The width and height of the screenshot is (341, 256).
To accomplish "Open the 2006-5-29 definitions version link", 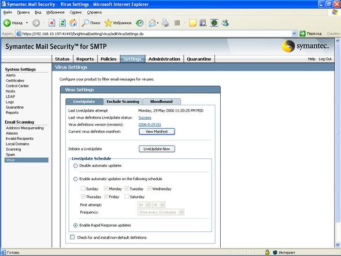I will coord(150,125).
